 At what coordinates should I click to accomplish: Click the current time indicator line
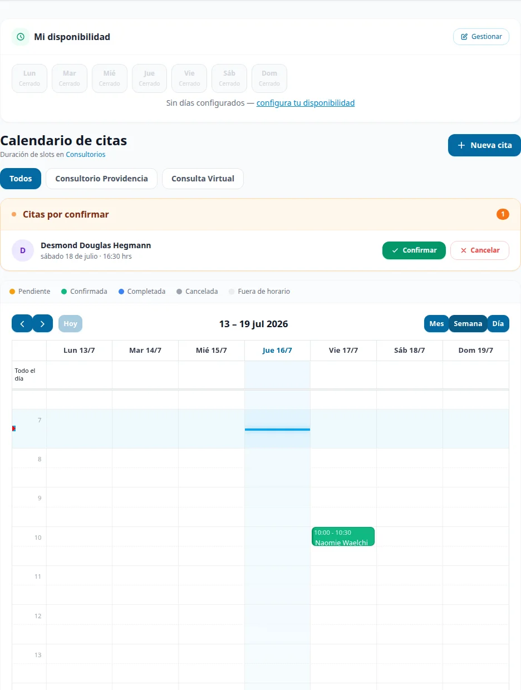click(277, 430)
